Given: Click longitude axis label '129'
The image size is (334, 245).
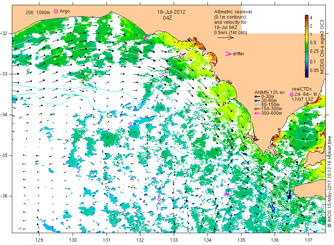Looking at the screenshot, I should [x=39, y=240].
